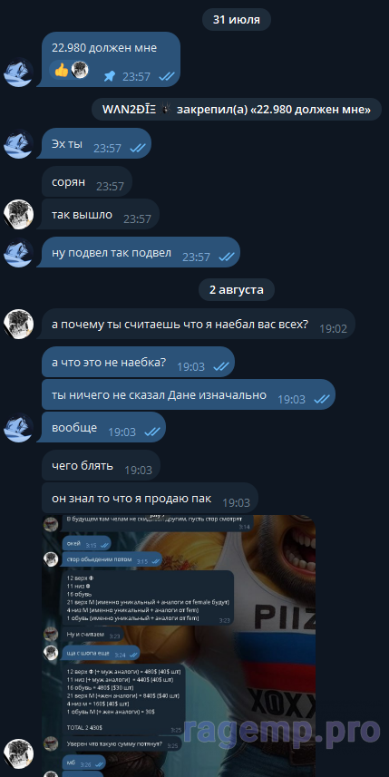Click the double checkmarks on "ну подвел так подвел"

(227, 257)
